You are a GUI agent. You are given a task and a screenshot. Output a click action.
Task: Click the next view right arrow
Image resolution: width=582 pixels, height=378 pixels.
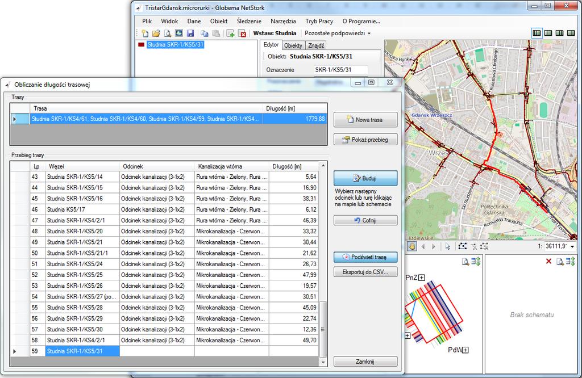click(434, 246)
